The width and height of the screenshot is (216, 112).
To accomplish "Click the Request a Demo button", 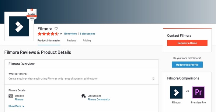I will (187, 43).
